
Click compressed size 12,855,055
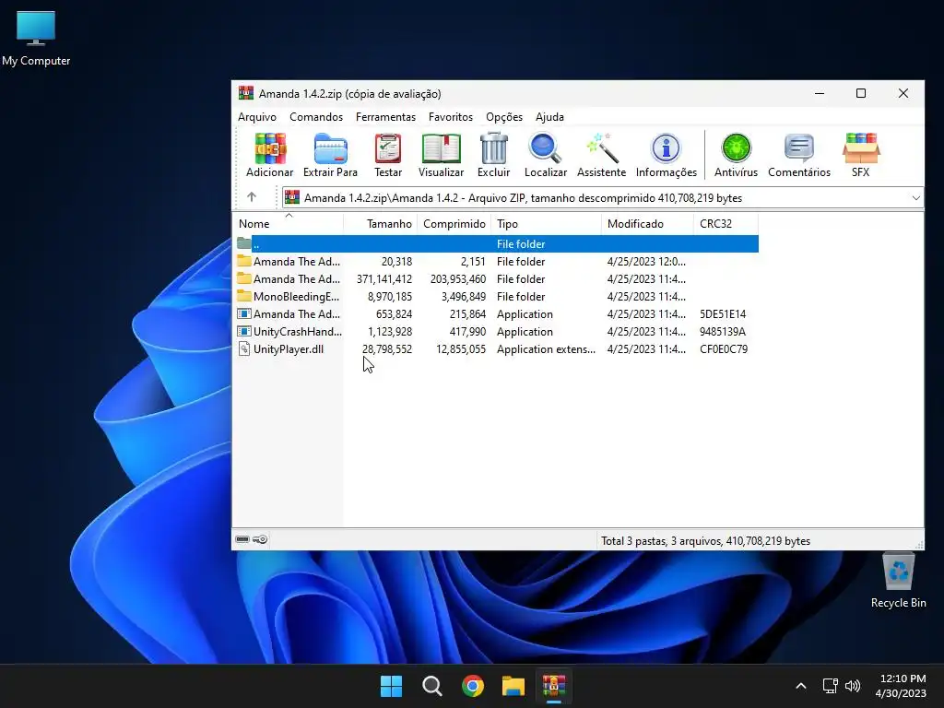[461, 349]
